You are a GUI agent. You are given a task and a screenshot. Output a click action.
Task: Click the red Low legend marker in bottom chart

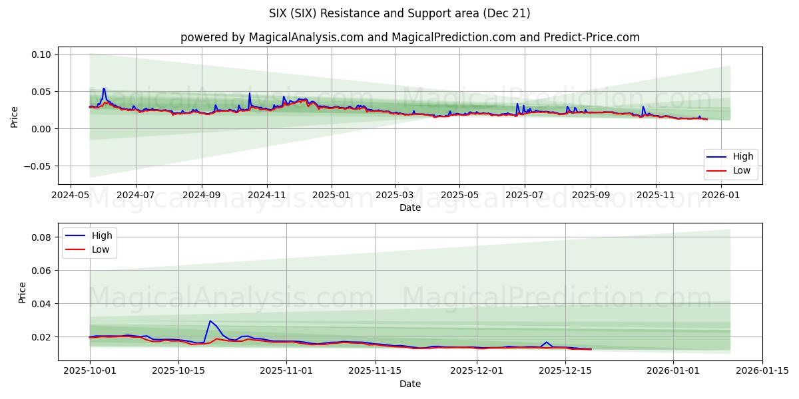click(77, 248)
